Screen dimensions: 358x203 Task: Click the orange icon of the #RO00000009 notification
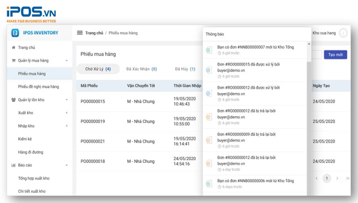[208, 140]
